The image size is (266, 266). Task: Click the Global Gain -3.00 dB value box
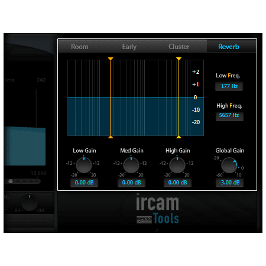[x=229, y=183]
